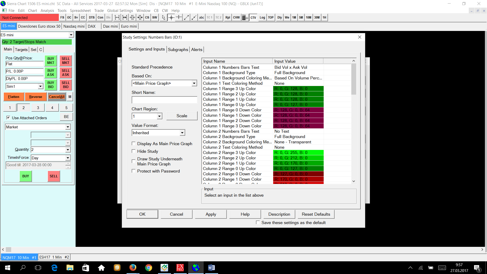Click the FS toolbar button
The image size is (487, 274).
[x=62, y=18]
